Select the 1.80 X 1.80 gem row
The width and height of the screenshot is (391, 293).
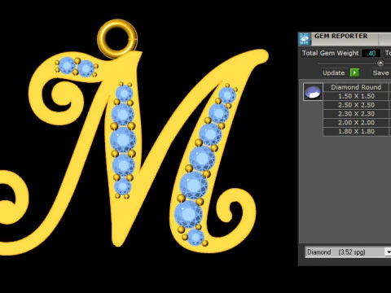point(356,131)
